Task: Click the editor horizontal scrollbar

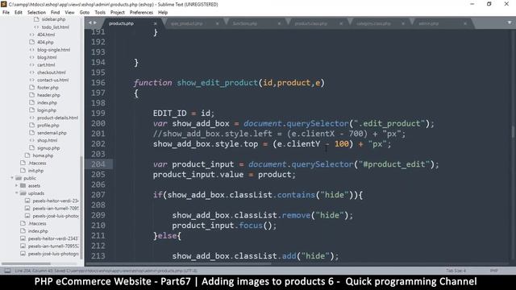Action: (x=178, y=263)
